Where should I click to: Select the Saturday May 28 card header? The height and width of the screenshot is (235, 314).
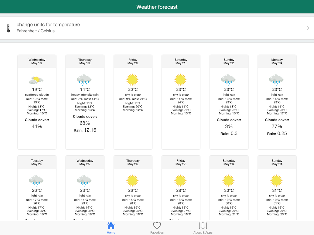coord(229,162)
